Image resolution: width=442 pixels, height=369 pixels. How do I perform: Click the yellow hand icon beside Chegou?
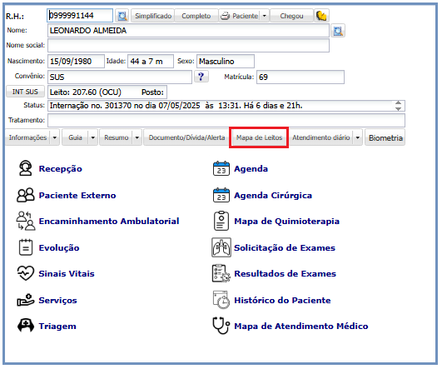321,16
